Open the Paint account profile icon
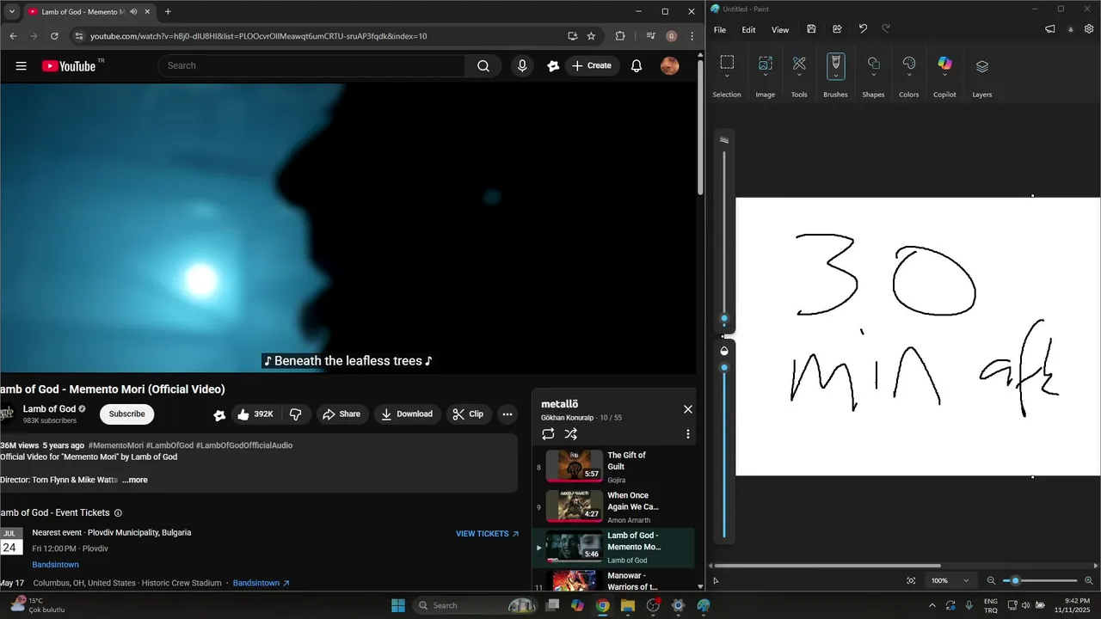The height and width of the screenshot is (619, 1101). 1071,29
